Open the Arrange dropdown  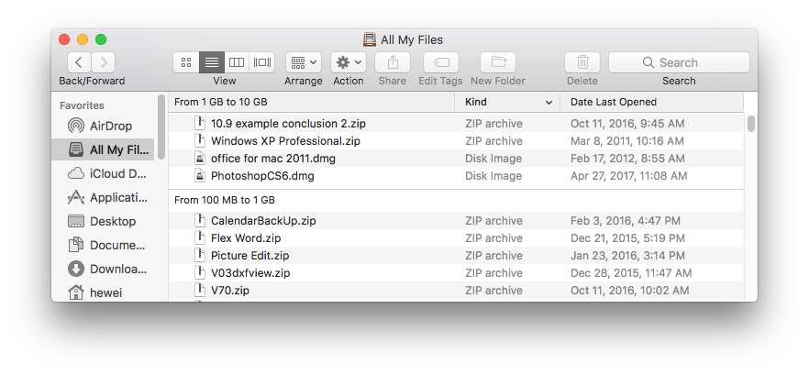[x=304, y=62]
